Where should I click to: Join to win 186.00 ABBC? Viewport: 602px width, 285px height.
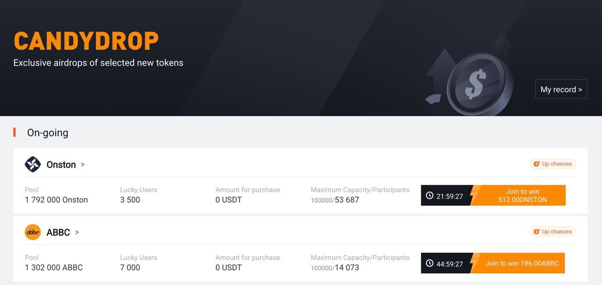coord(522,263)
